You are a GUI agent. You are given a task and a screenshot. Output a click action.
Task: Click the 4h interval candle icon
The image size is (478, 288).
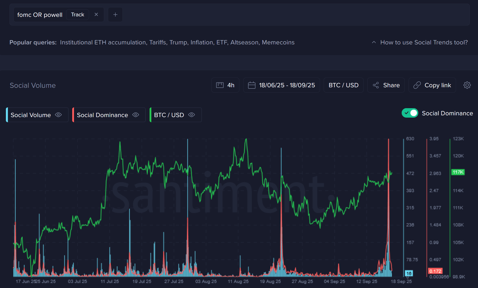point(220,85)
